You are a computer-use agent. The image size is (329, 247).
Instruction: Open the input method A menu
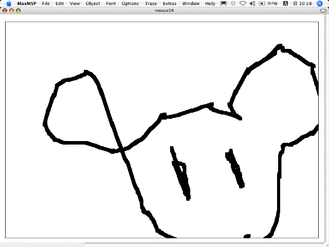click(x=286, y=4)
